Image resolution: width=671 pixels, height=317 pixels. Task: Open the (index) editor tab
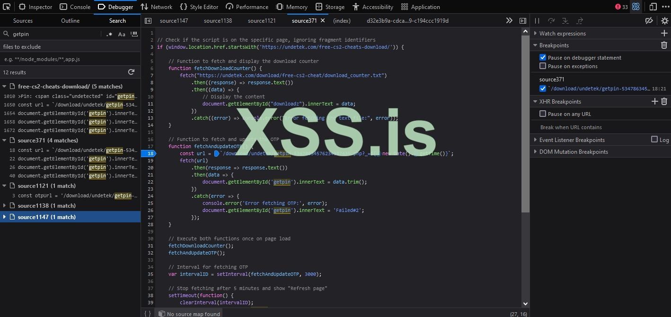coord(342,21)
